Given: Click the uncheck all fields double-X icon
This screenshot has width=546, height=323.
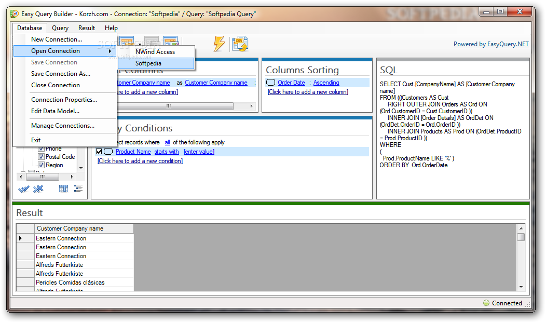Looking at the screenshot, I should pos(38,189).
